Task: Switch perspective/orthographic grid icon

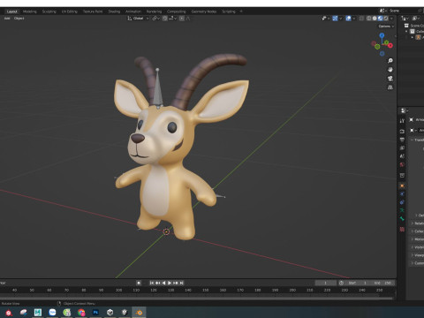Action: 390,87
